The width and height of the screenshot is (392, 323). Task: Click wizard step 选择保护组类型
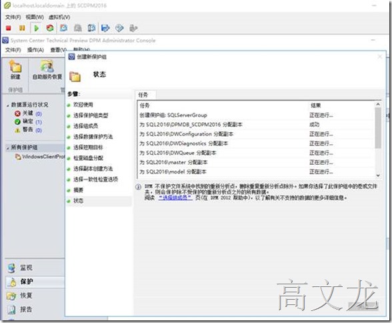pos(91,115)
